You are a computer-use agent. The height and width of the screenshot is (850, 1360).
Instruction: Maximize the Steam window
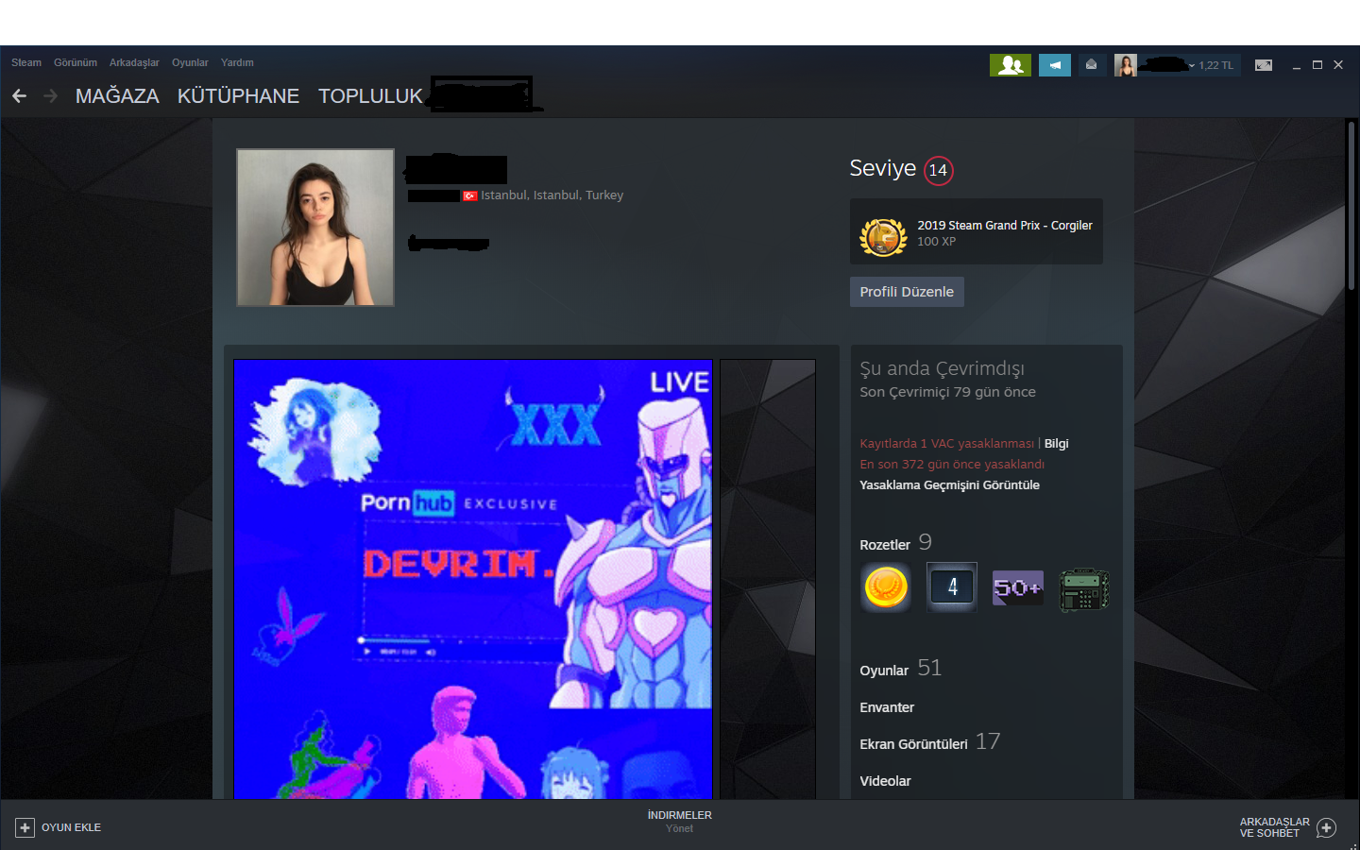pyautogui.click(x=1317, y=65)
